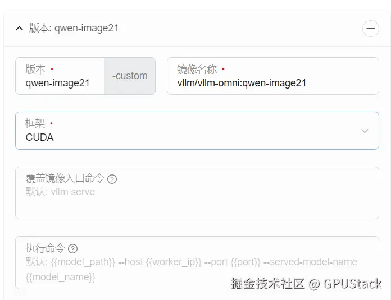Collapse the 版本: qwen-image21 section chevron
Screen dimensions: 391x300
[20, 29]
